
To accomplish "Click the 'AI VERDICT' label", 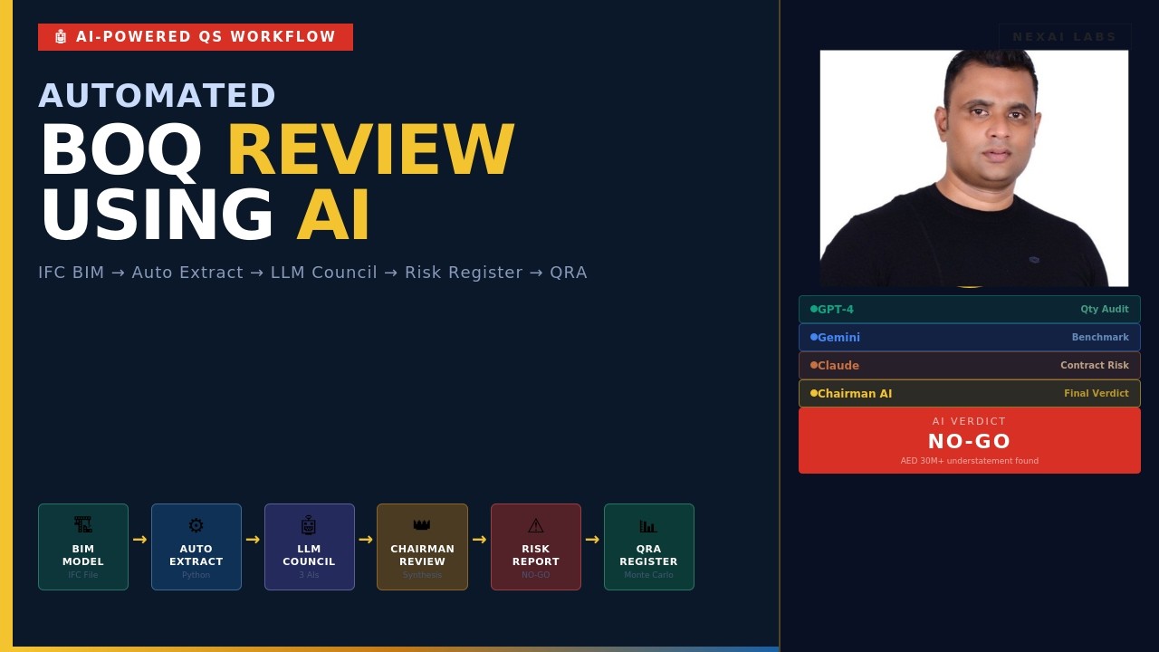I will click(970, 422).
